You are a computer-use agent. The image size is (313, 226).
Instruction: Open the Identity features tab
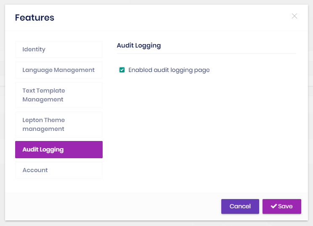[x=58, y=49]
